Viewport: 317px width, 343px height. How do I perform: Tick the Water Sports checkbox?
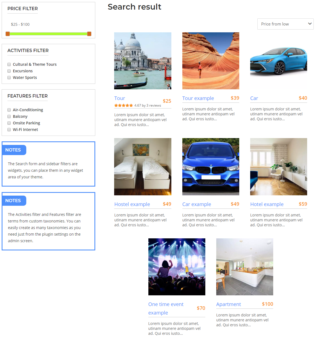coord(9,78)
